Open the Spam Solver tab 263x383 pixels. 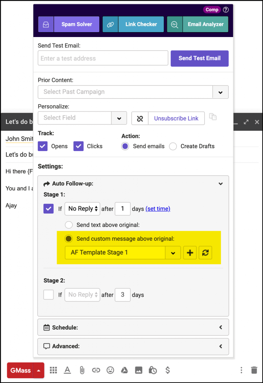[69, 24]
